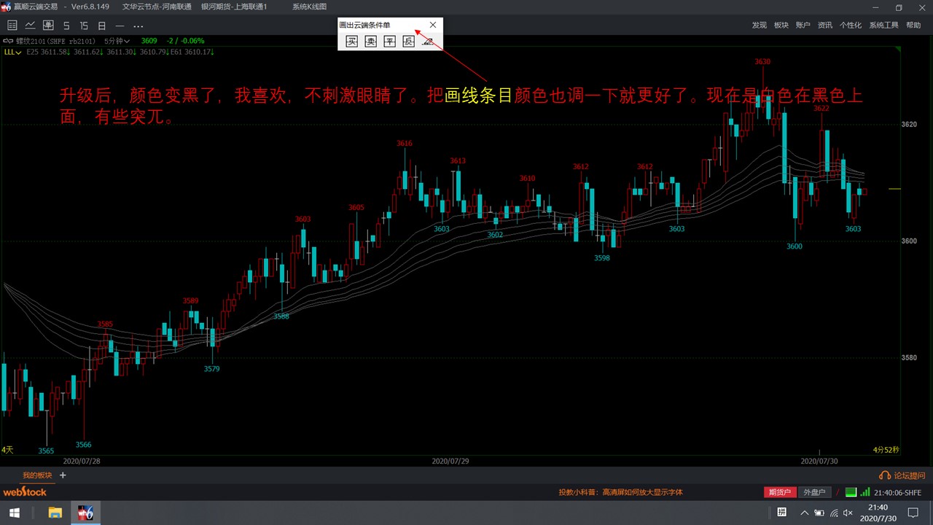This screenshot has width=933, height=525.
Task: Open the 投教小科普 tip link
Action: [620, 492]
